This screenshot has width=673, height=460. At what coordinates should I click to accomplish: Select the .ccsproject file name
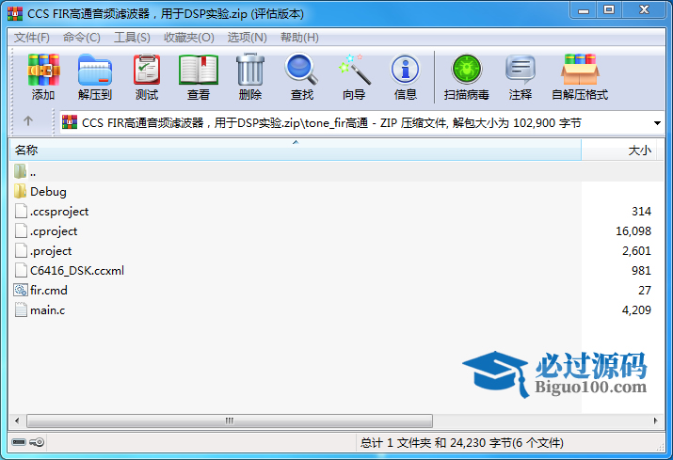tap(59, 212)
